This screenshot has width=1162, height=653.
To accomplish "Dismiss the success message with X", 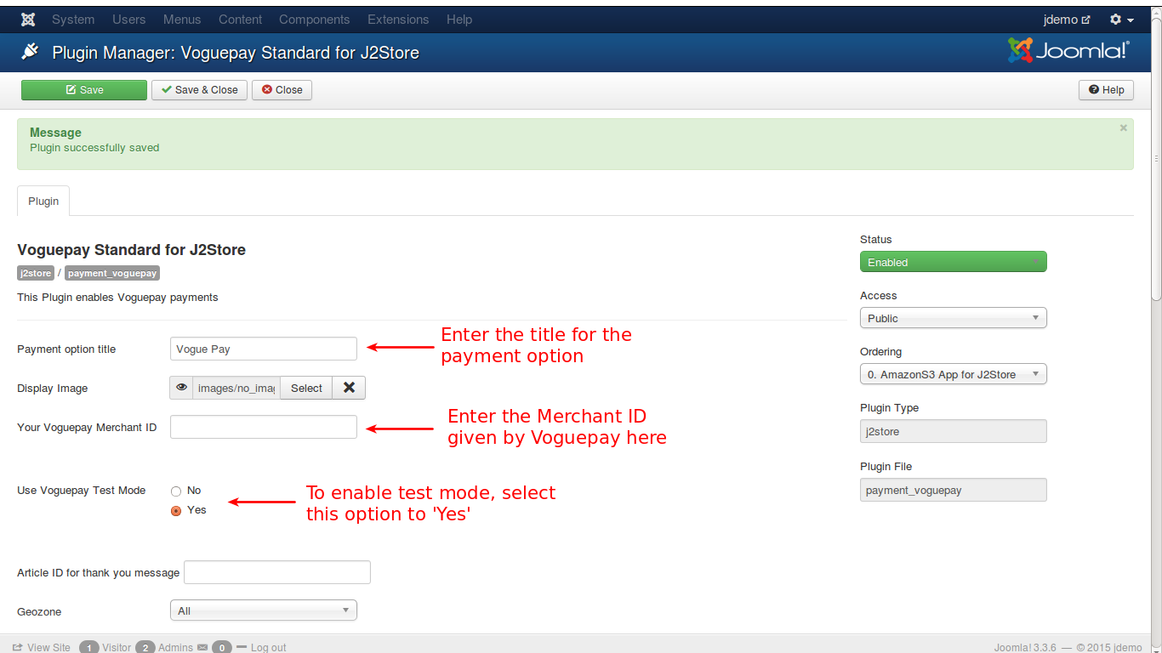I will [1123, 128].
